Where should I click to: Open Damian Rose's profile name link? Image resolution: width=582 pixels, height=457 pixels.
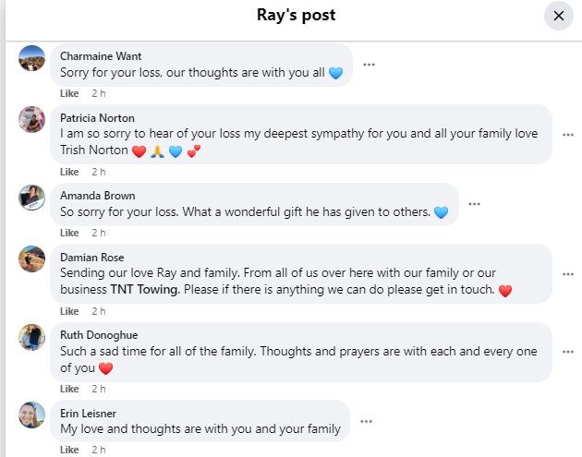(x=92, y=258)
